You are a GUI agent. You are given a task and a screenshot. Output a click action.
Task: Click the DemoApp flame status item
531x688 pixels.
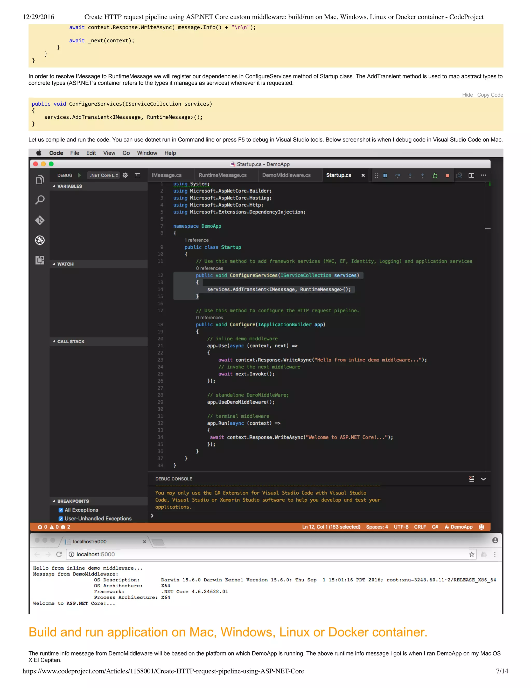coord(458,527)
